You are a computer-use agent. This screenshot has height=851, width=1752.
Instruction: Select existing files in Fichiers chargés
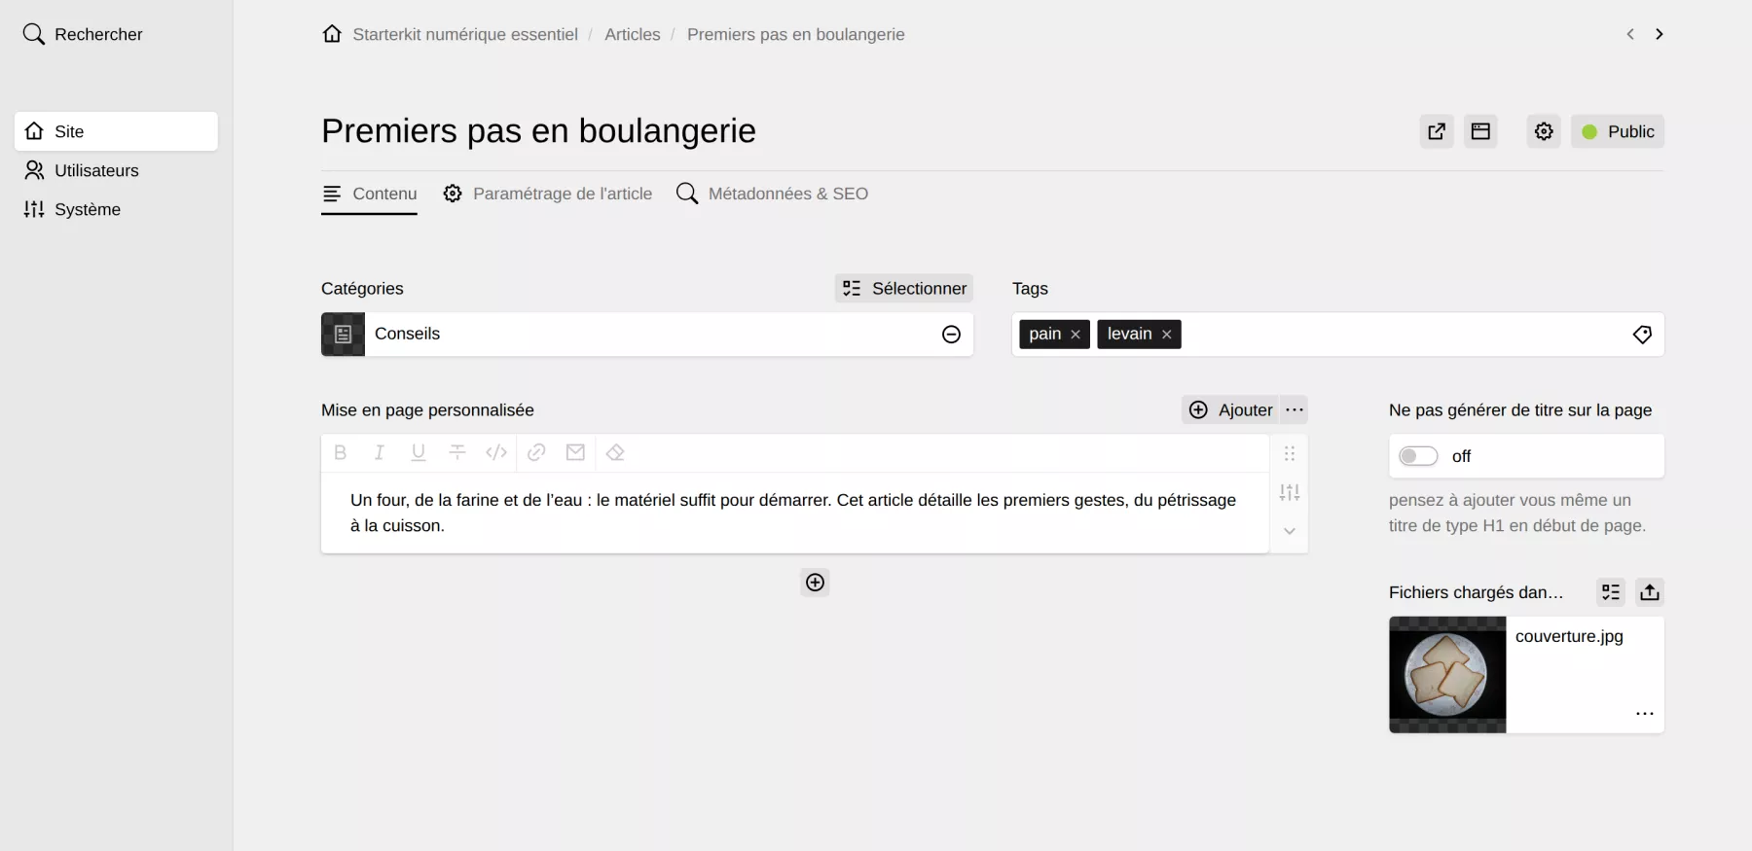(x=1611, y=592)
